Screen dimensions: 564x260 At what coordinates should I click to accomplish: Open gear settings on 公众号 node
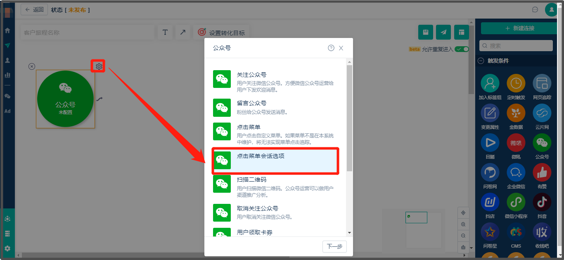99,66
